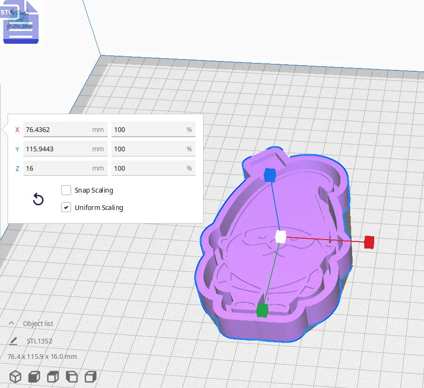Screen dimensions: 424x388
Task: Click the blue Z-axis scale handle
Action: [x=269, y=174]
